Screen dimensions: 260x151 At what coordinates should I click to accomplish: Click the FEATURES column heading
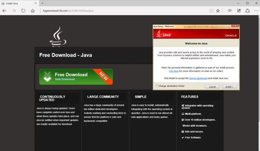click(190, 97)
